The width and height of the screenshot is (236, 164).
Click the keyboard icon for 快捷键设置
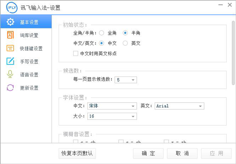pyautogui.click(x=10, y=48)
